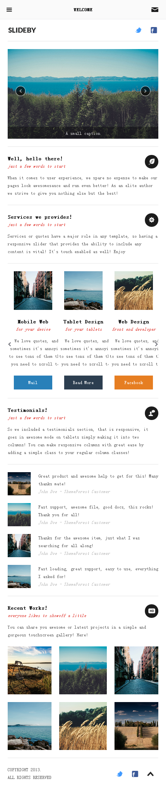Slide services carousel to the left
The width and height of the screenshot is (166, 789).
(x=10, y=344)
